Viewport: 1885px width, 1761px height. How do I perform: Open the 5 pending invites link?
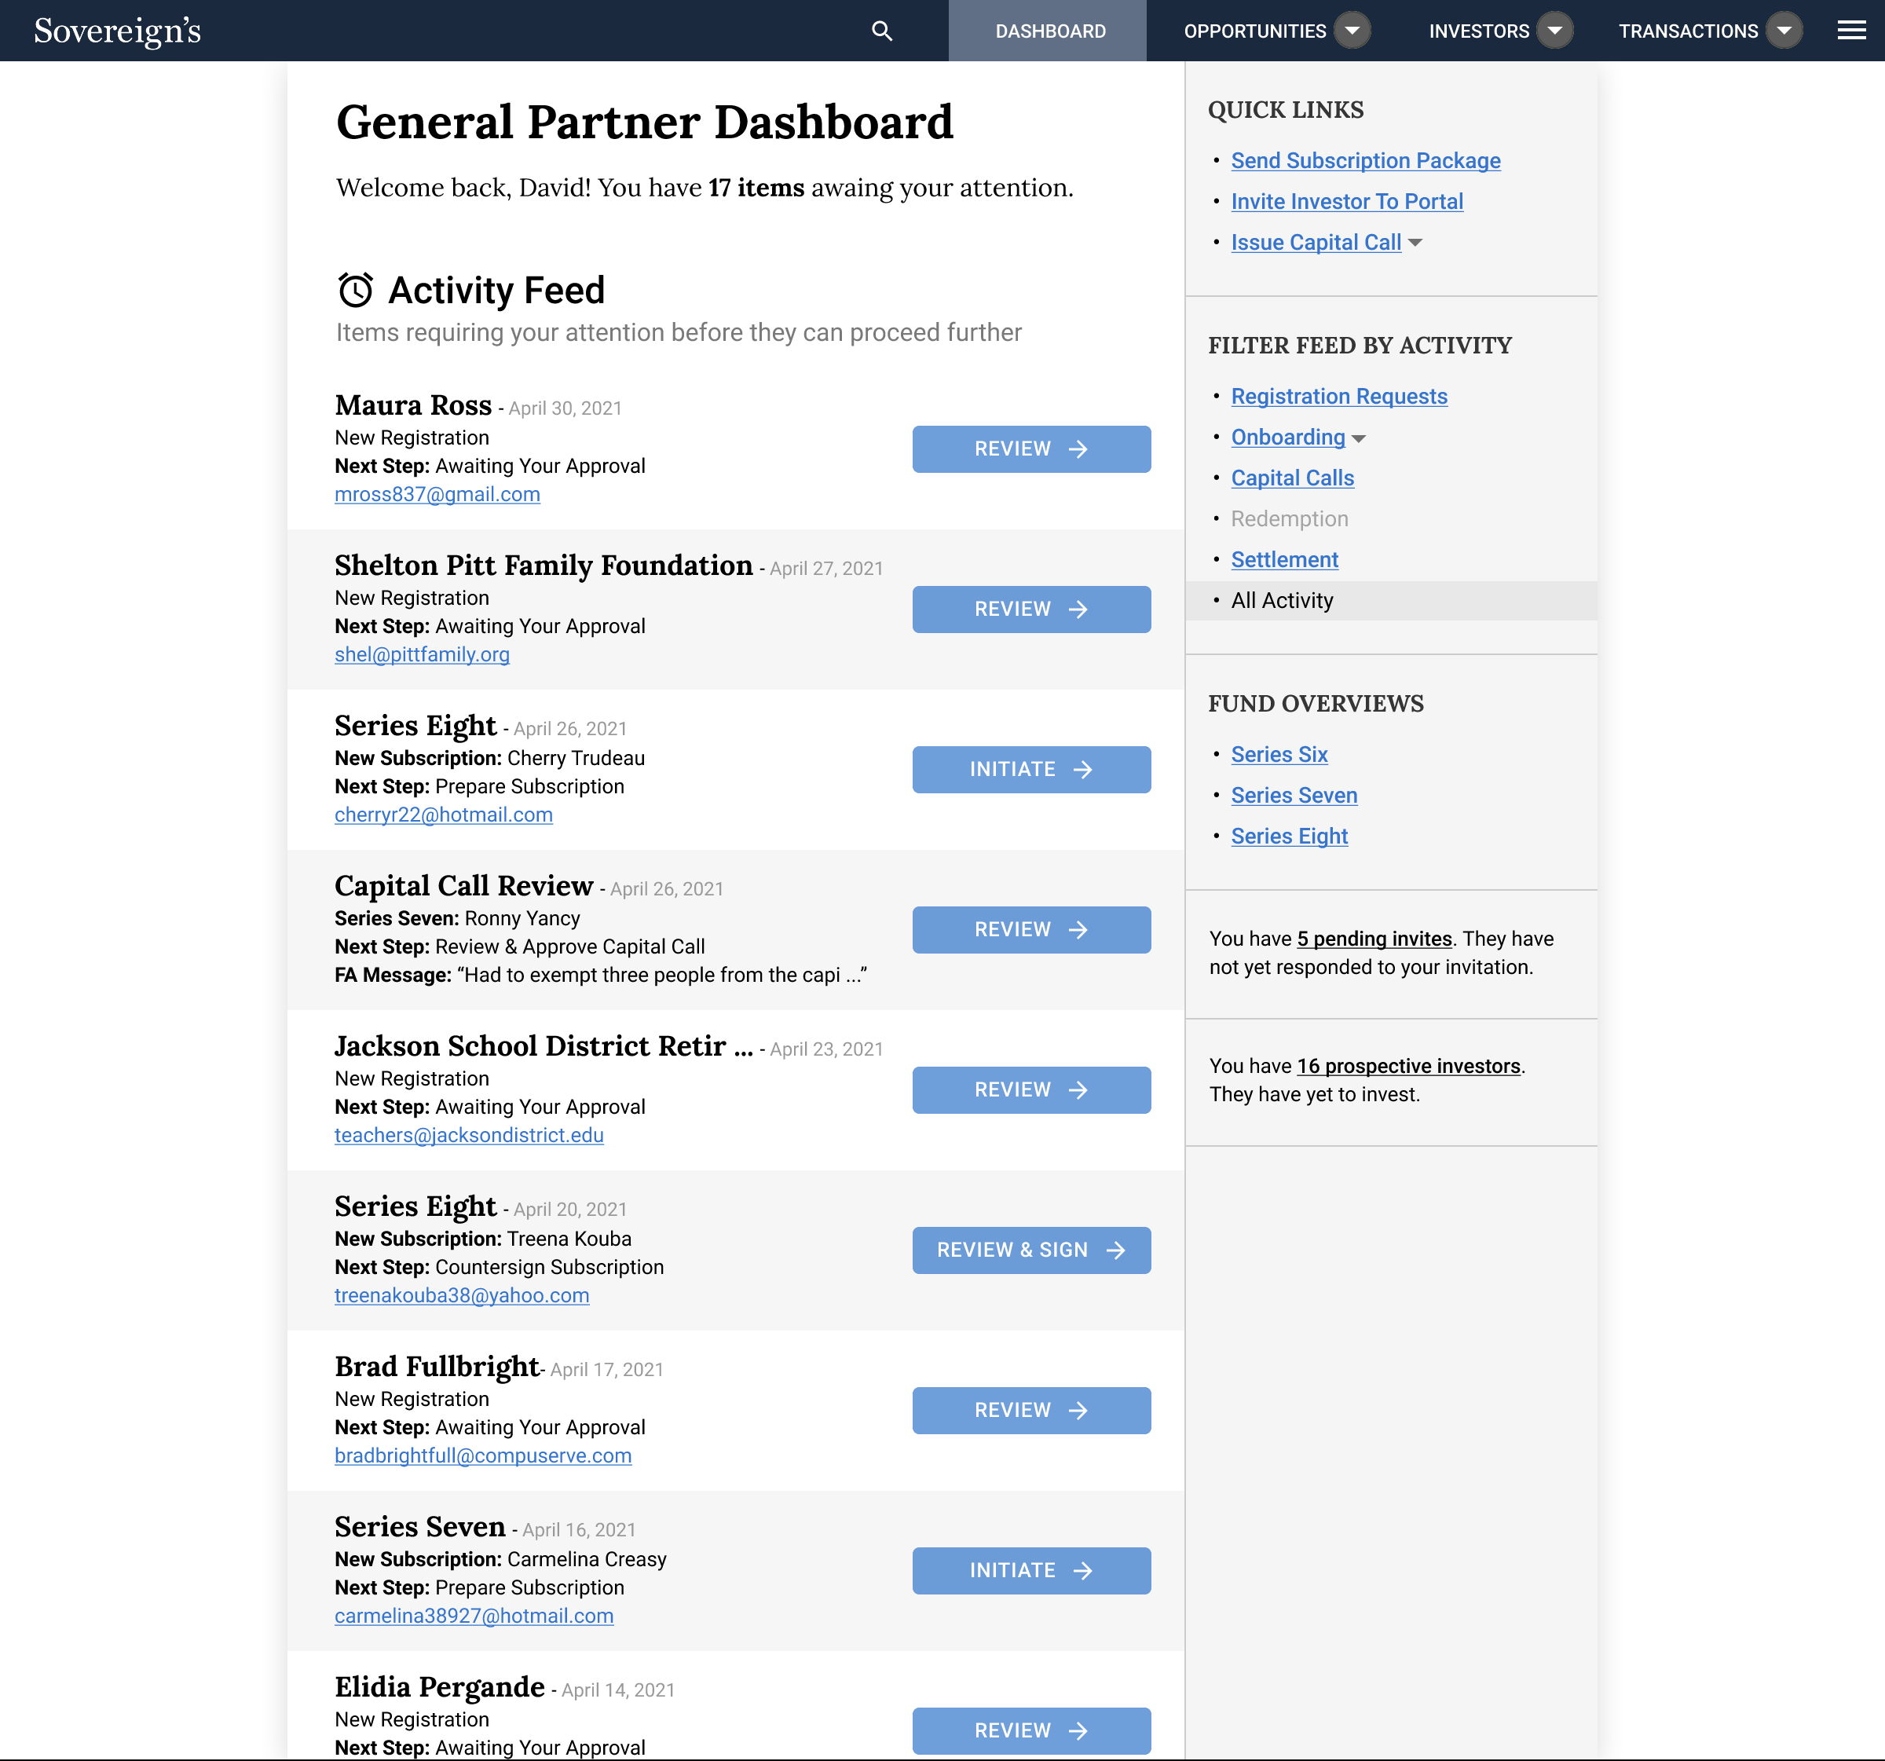click(x=1374, y=939)
